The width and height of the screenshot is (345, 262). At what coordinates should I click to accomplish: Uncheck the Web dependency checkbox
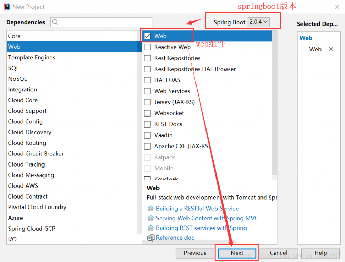coord(147,36)
